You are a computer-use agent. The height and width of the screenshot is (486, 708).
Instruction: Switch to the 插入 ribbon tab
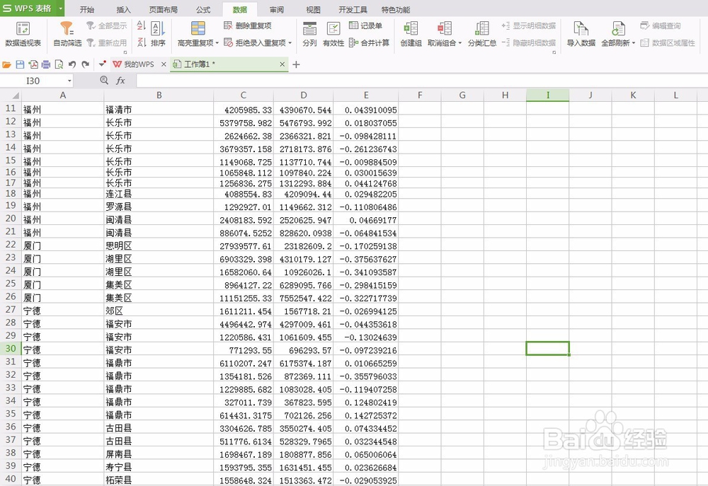click(123, 9)
